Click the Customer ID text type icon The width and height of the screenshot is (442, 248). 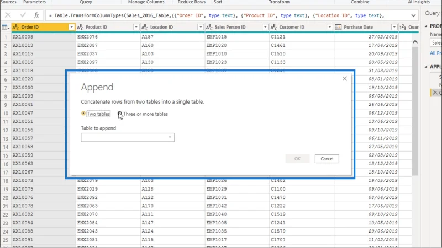[274, 27]
